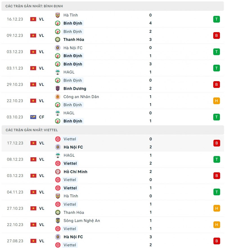Click green T result badge for 16.12.23
Image resolution: width=225 pixels, height=248 pixels.
click(216, 19)
